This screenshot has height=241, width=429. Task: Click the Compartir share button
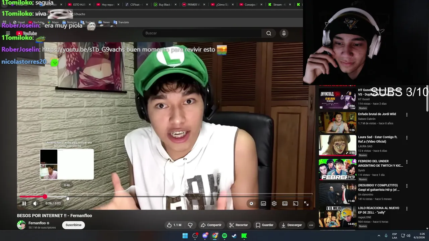(211, 225)
